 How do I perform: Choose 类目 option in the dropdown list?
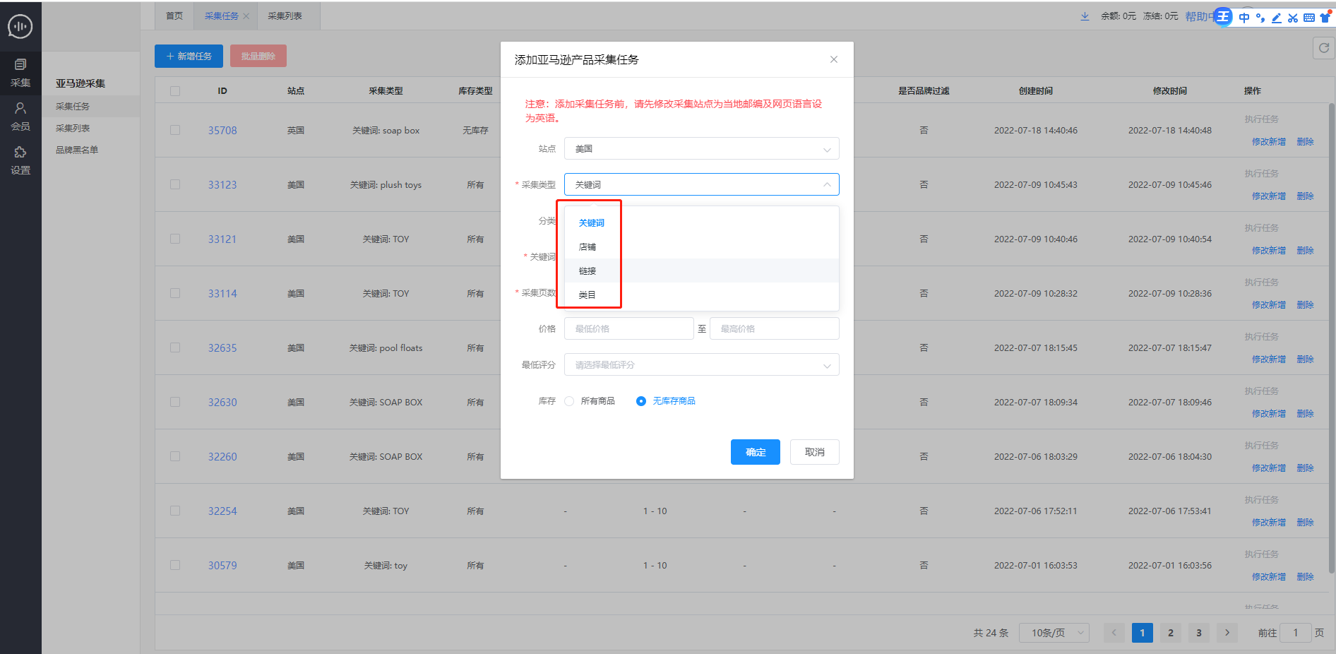click(701, 295)
